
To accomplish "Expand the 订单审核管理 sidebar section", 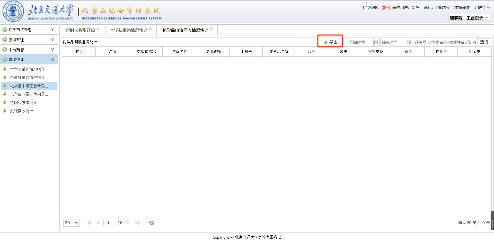I will click(x=52, y=30).
